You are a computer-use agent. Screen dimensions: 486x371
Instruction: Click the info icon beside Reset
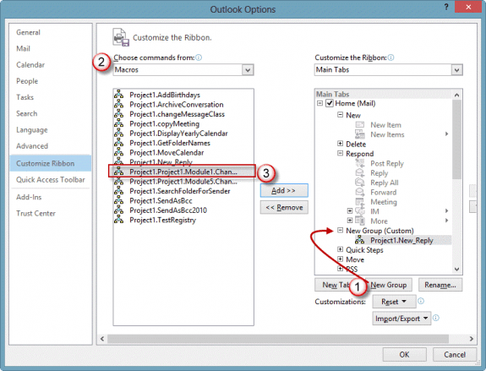(421, 301)
